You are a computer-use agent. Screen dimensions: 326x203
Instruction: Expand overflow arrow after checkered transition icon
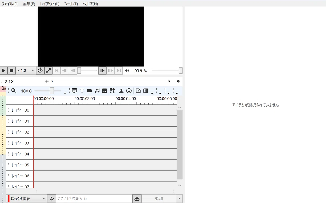pyautogui.click(x=152, y=93)
